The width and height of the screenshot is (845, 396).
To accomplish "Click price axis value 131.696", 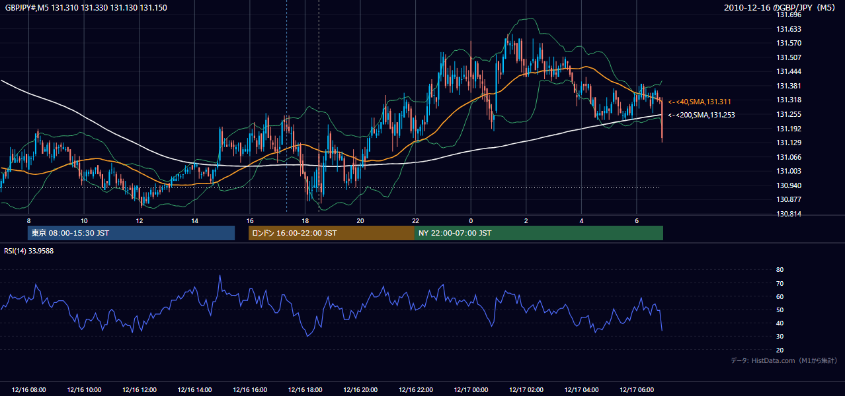I will (x=788, y=15).
